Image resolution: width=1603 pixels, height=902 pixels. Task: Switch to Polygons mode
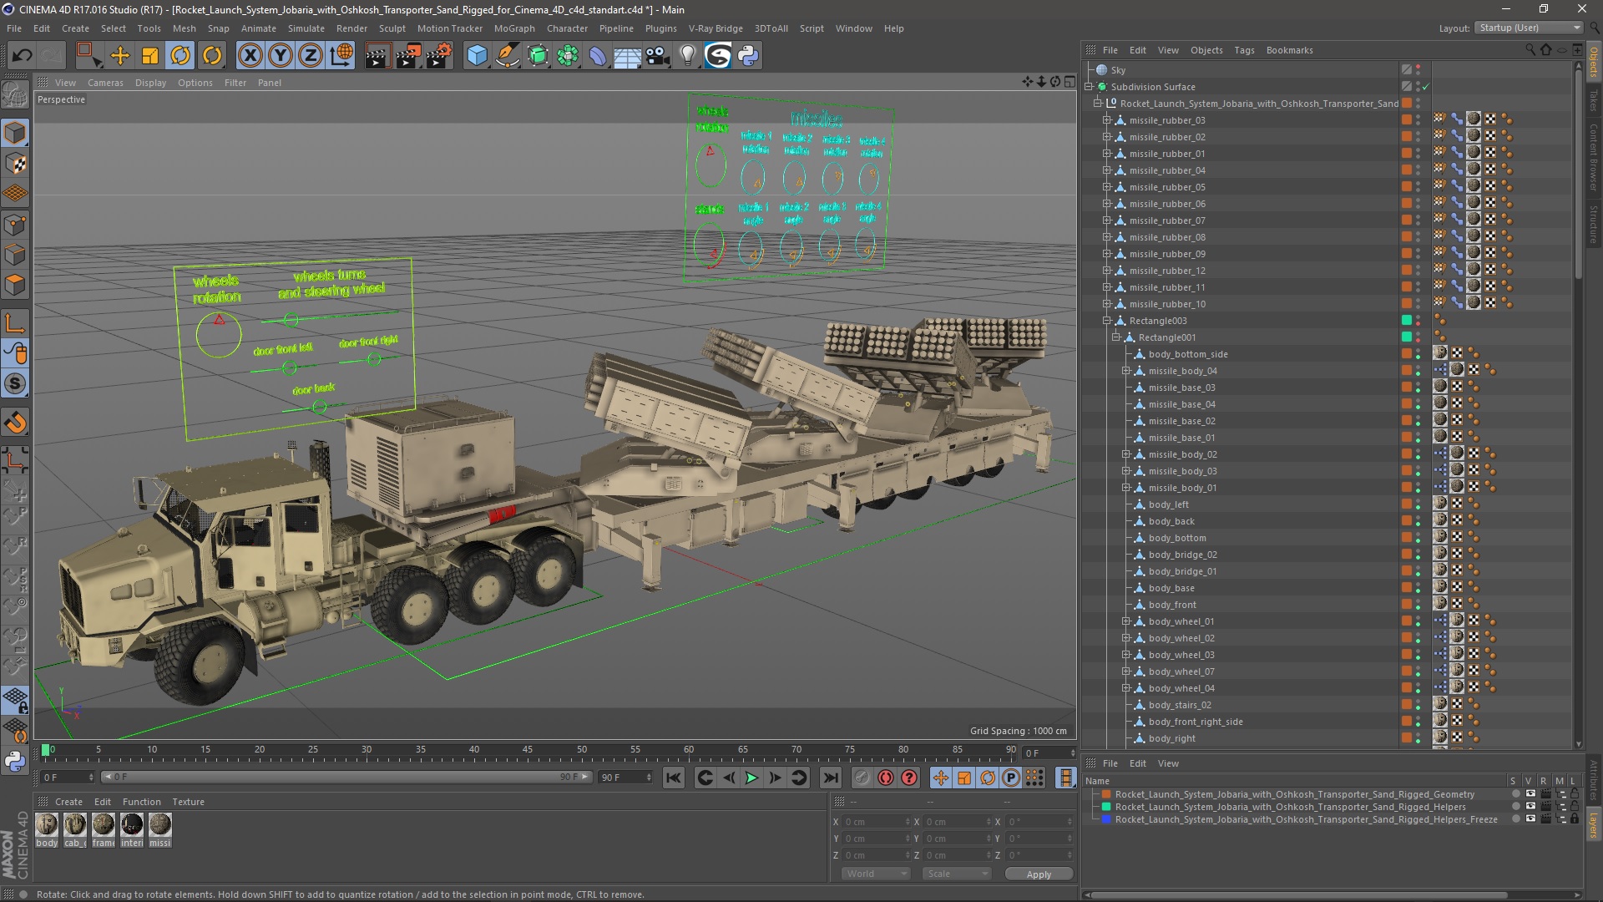pyautogui.click(x=16, y=285)
